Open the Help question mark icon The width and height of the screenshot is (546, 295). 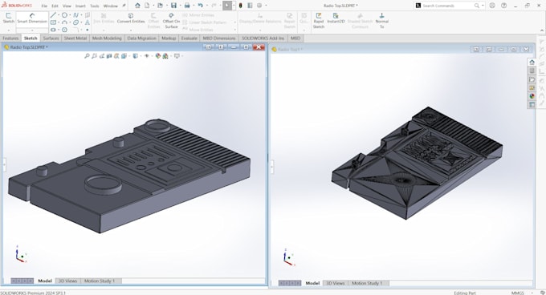click(504, 6)
